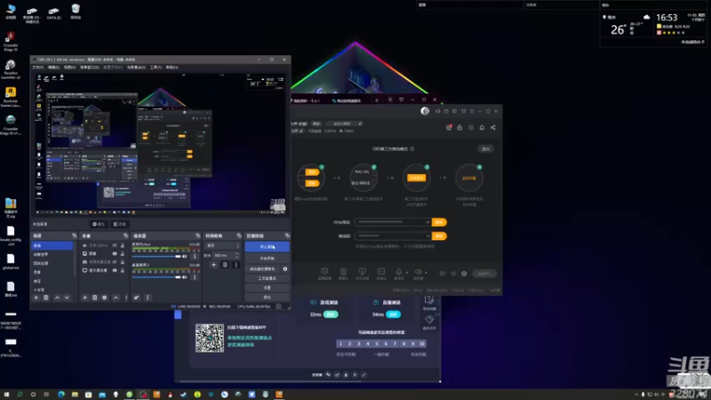Open Mic/Aux channel three-dot menu
Screen dimensions: 711x400
(x=195, y=257)
